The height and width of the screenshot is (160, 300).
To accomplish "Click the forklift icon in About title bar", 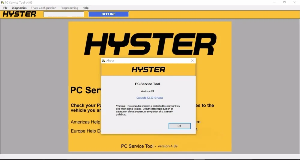I will tap(103, 60).
